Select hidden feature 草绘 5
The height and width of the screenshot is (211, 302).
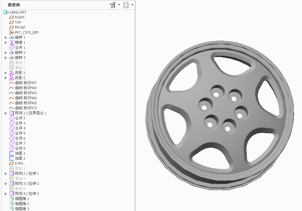click(x=20, y=189)
